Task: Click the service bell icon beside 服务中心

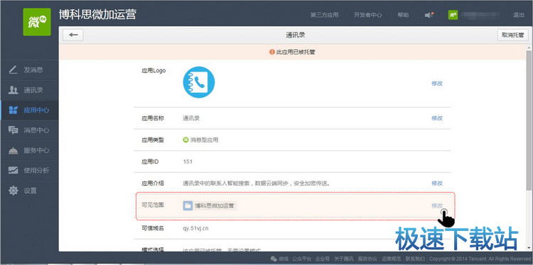Action: click(13, 150)
